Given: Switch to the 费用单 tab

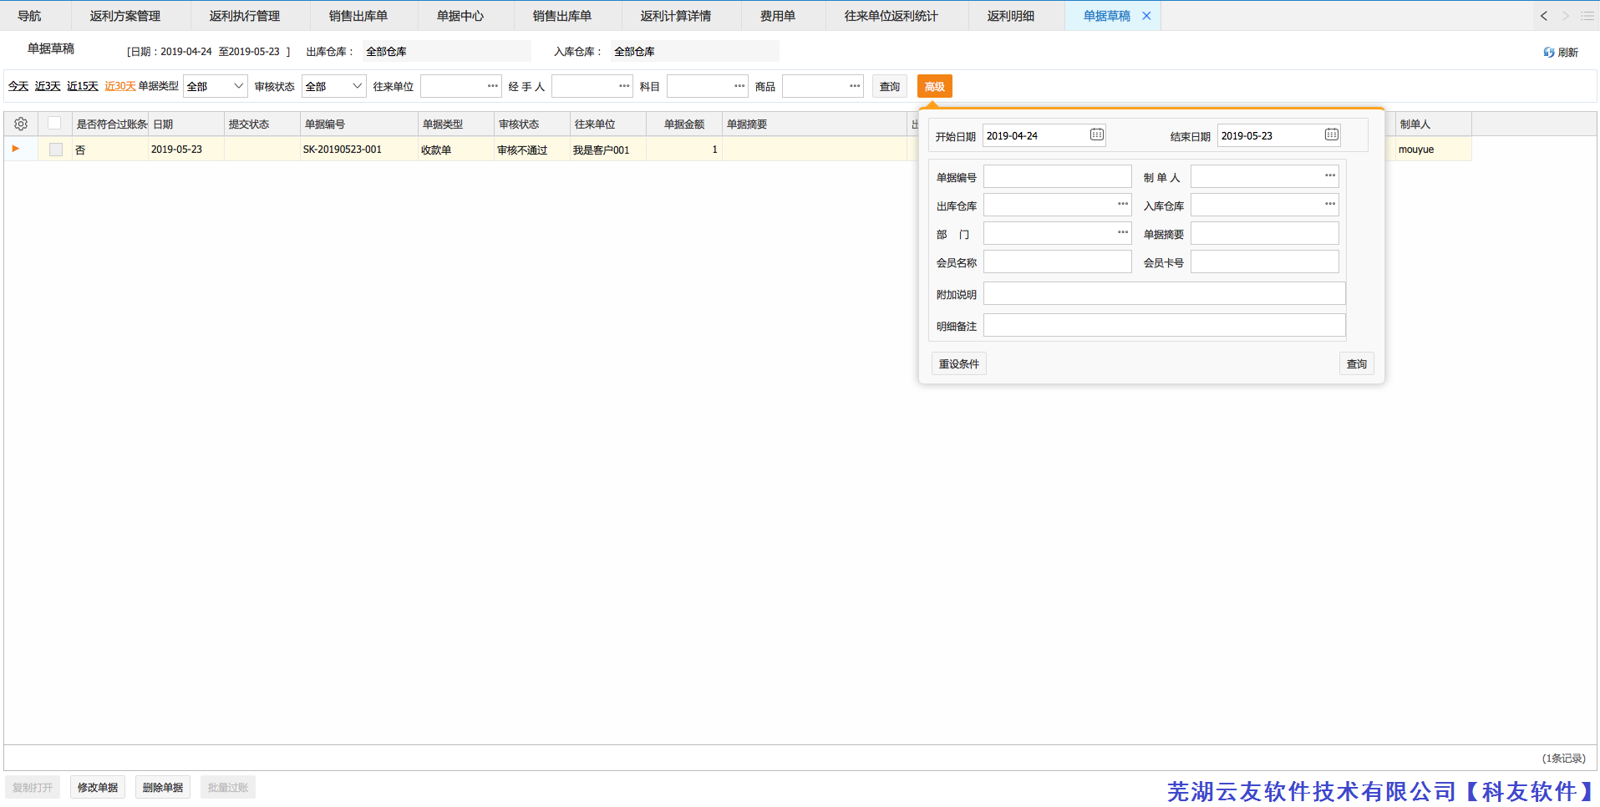Looking at the screenshot, I should [x=778, y=16].
